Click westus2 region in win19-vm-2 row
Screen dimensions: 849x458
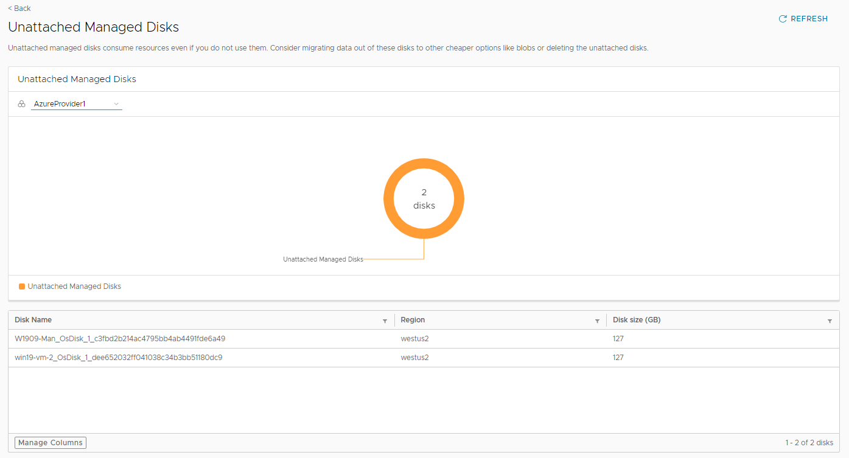tap(414, 358)
